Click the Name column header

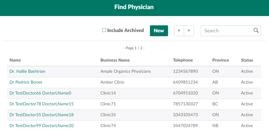[x=15, y=60]
